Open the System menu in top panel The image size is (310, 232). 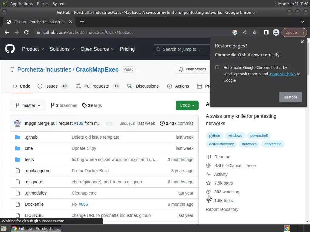[59, 4]
